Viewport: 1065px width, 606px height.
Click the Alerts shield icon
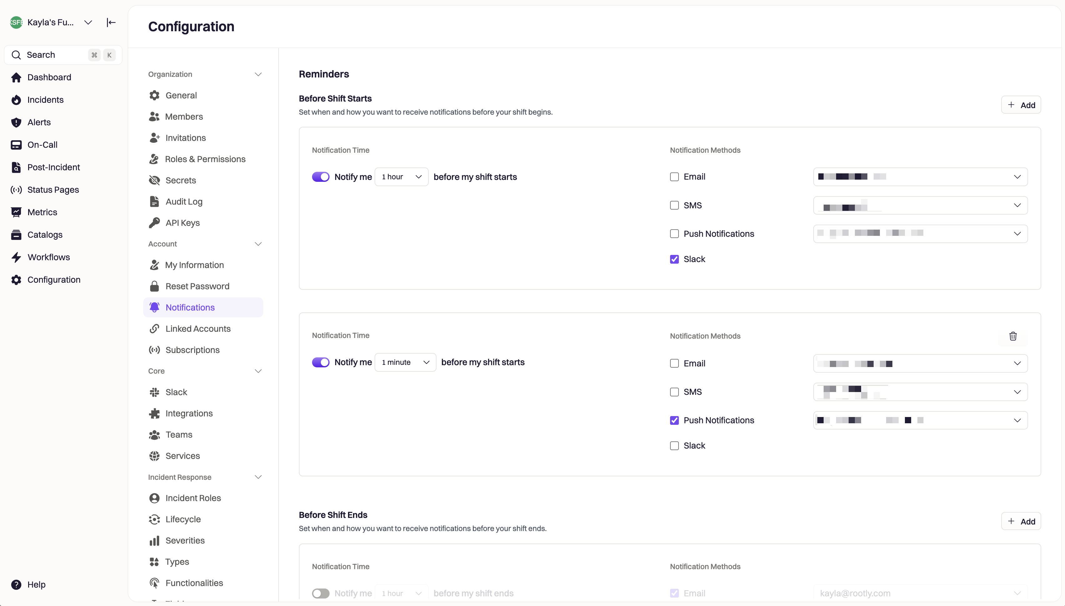click(16, 122)
